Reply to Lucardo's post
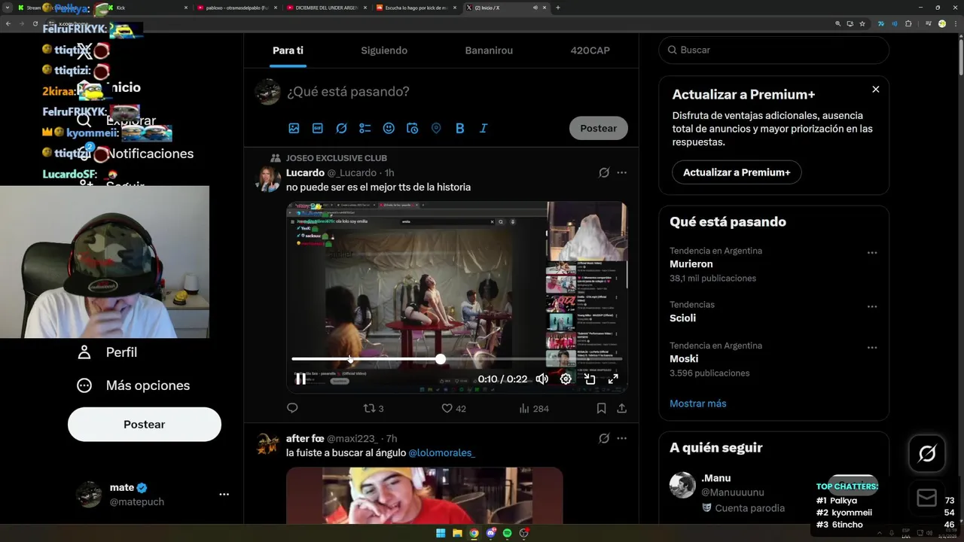 point(292,408)
